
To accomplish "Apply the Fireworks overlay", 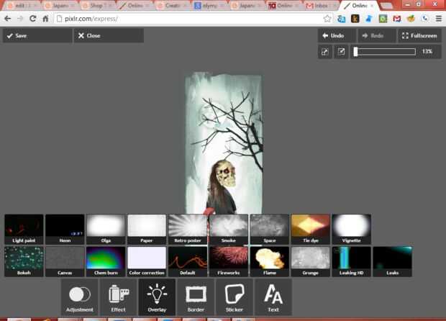I will pyautogui.click(x=229, y=261).
